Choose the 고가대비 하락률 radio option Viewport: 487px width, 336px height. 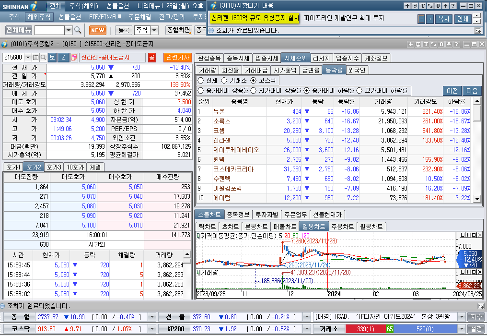point(359,91)
